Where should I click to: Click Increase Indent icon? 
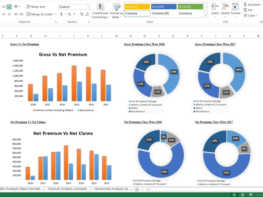pos(22,14)
